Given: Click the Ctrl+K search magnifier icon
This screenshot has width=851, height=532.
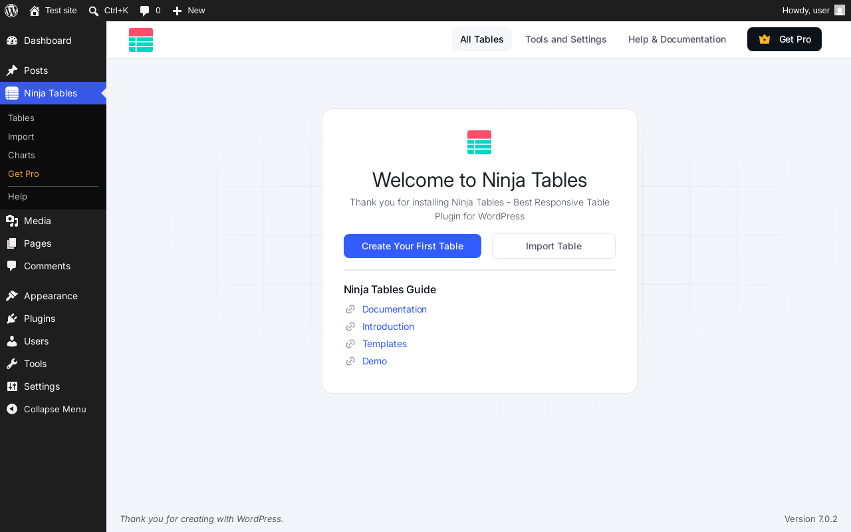Looking at the screenshot, I should (94, 11).
